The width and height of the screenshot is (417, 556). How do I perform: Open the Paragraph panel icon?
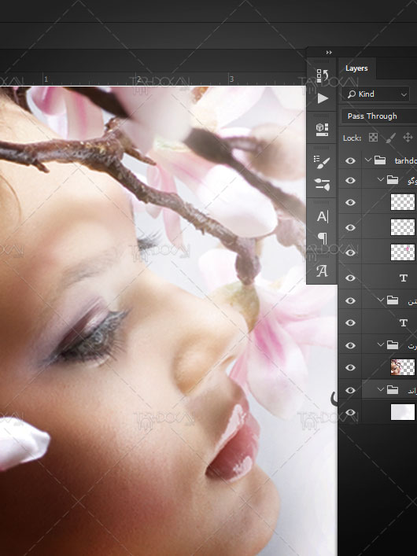coord(323,238)
